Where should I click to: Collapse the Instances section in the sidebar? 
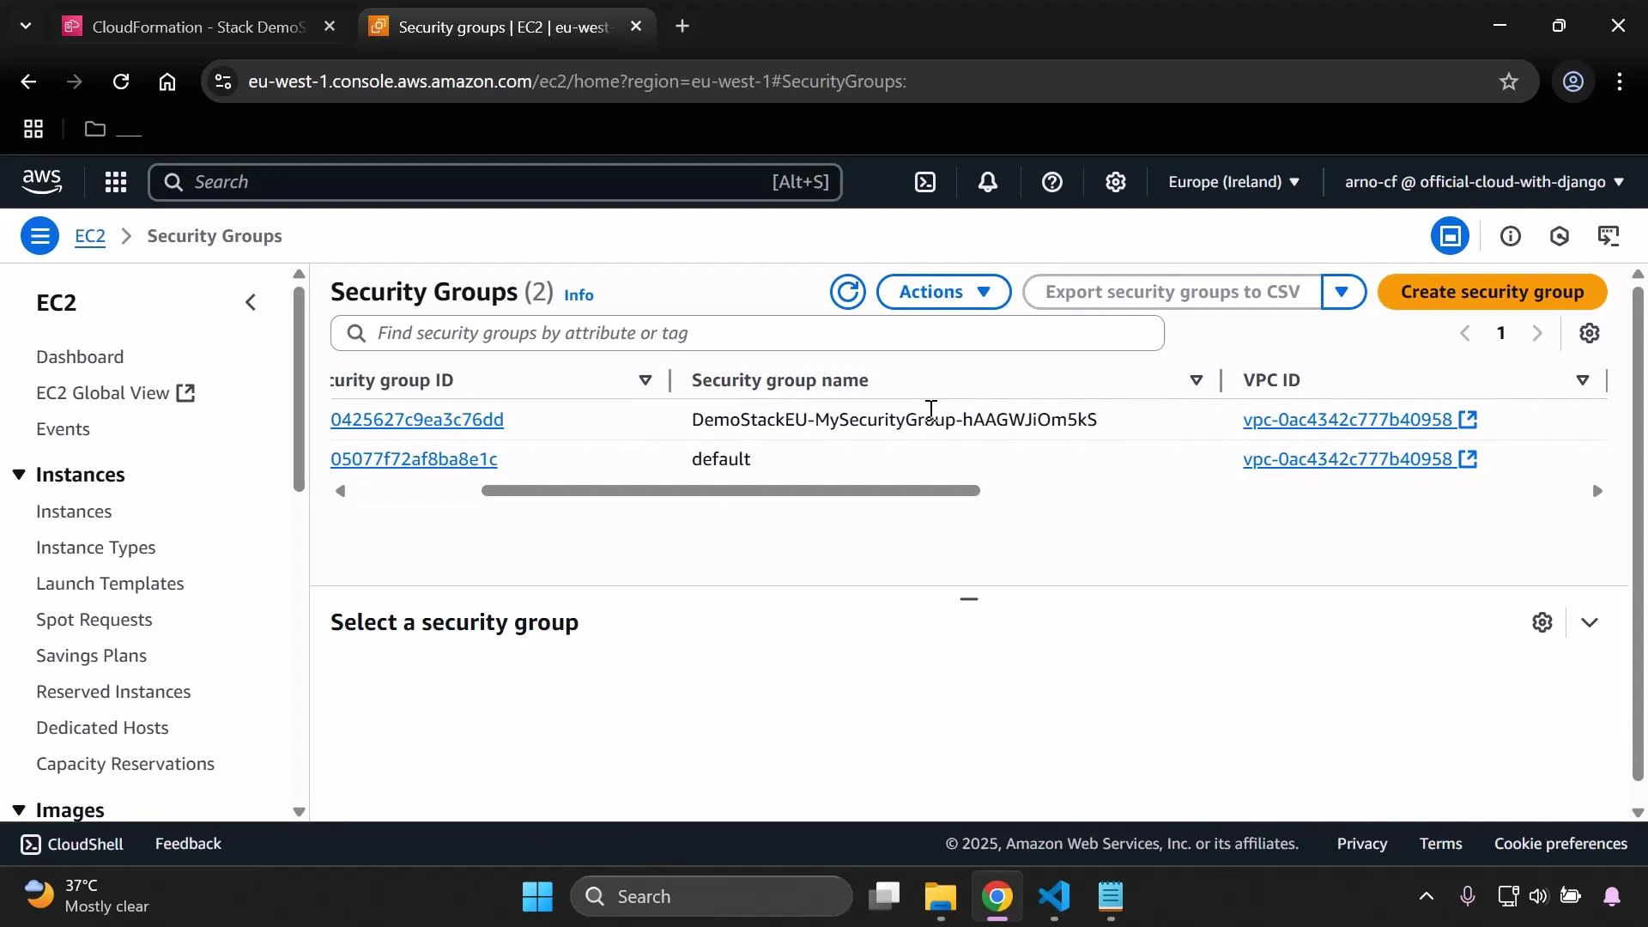coord(19,474)
